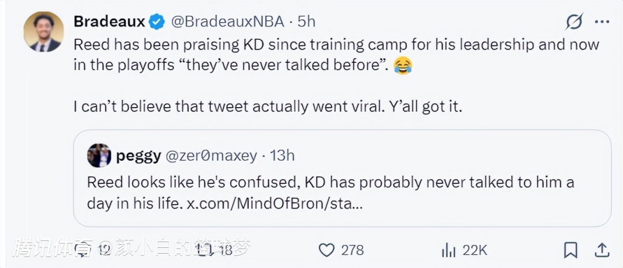Click the 13h quoted tweet timestamp
Screen dimensions: 623x268
pos(282,156)
